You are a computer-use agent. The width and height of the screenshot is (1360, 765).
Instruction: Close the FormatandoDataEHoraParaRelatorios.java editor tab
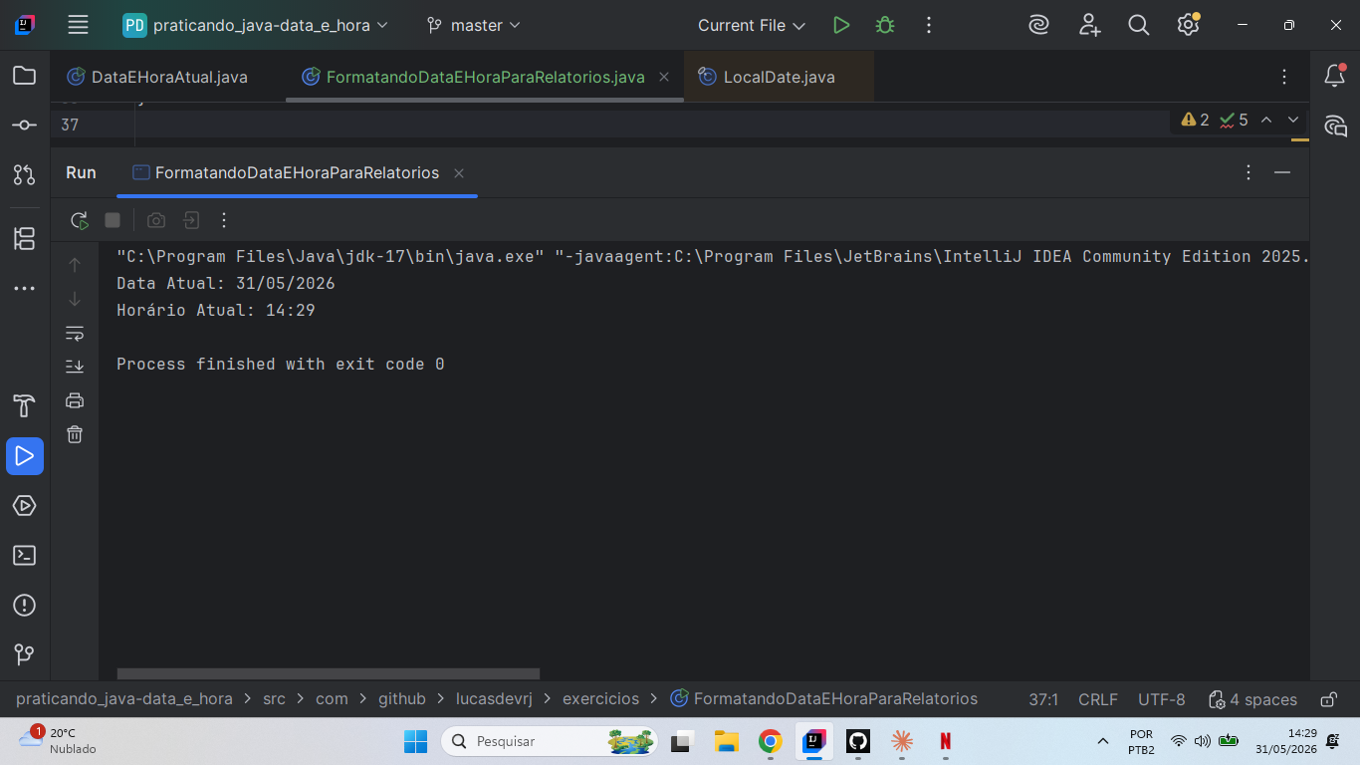click(x=664, y=77)
